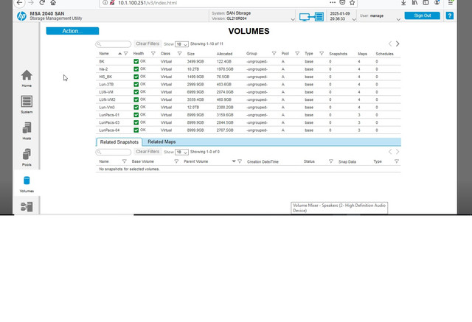472x322 pixels.
Task: Open the browser page actions ellipsis
Action: click(x=333, y=2)
